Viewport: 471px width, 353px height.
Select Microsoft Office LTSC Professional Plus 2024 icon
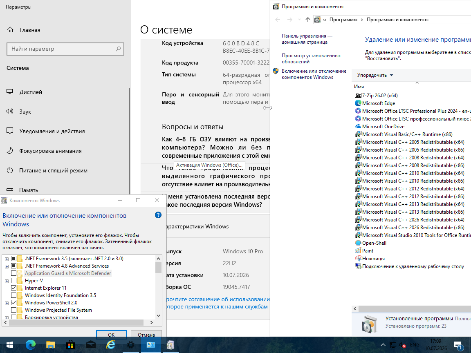358,111
